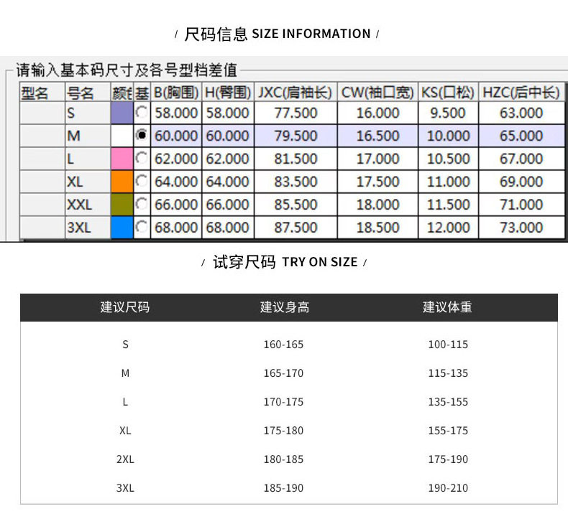Click the 77.500 cell in S row
The image size is (568, 519).
(295, 113)
